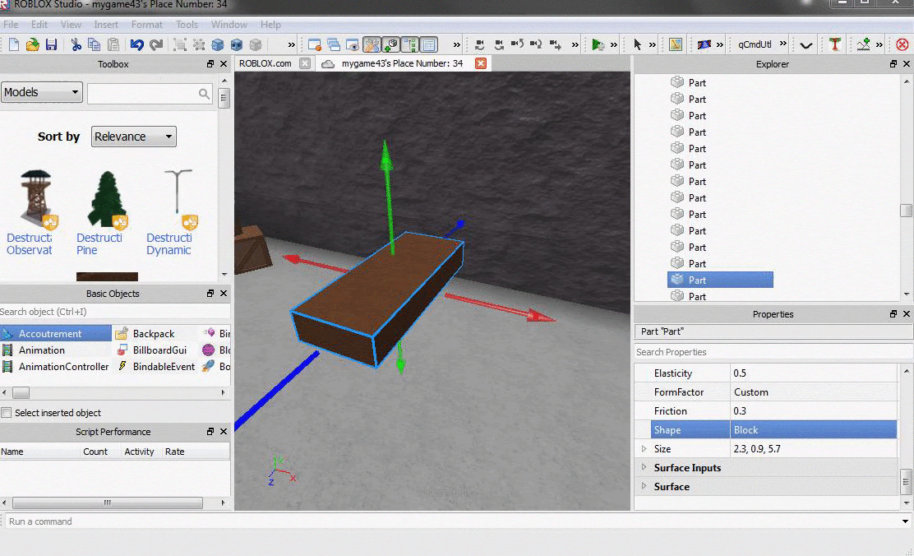Insert the Backpack object
914x556 pixels.
point(145,334)
